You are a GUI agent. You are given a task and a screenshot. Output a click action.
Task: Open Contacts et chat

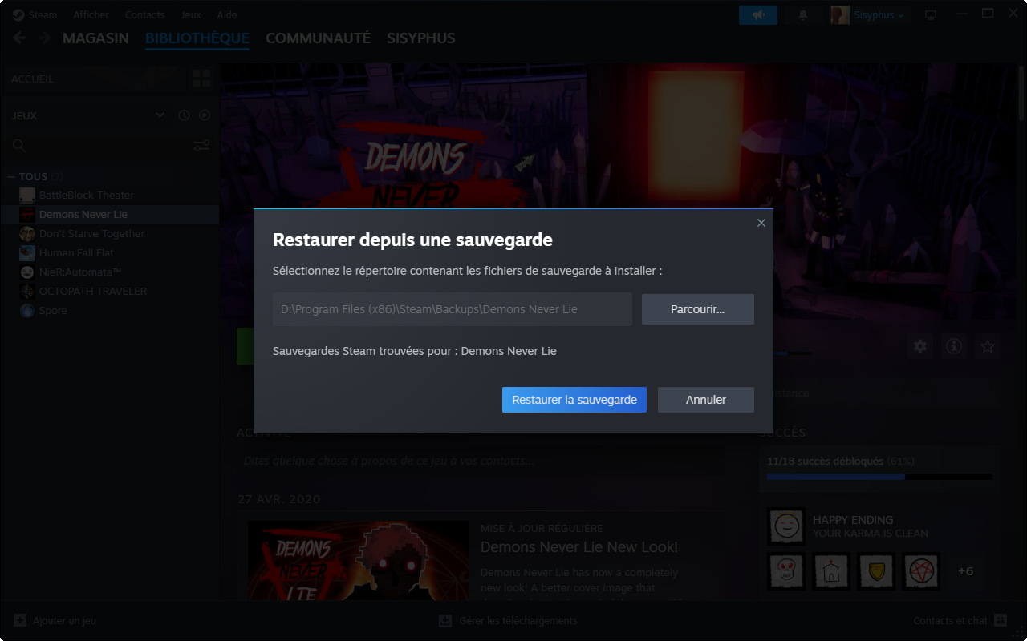[960, 621]
